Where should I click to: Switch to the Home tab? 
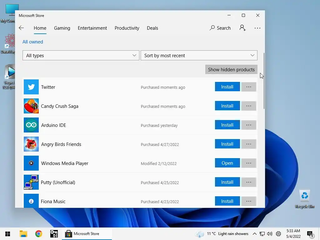40,28
